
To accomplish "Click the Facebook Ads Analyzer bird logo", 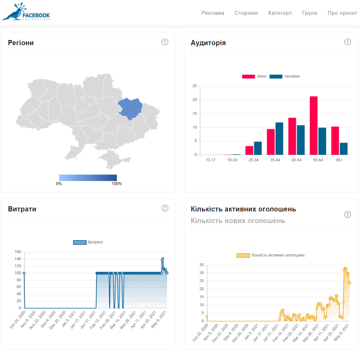I will pyautogui.click(x=26, y=13).
